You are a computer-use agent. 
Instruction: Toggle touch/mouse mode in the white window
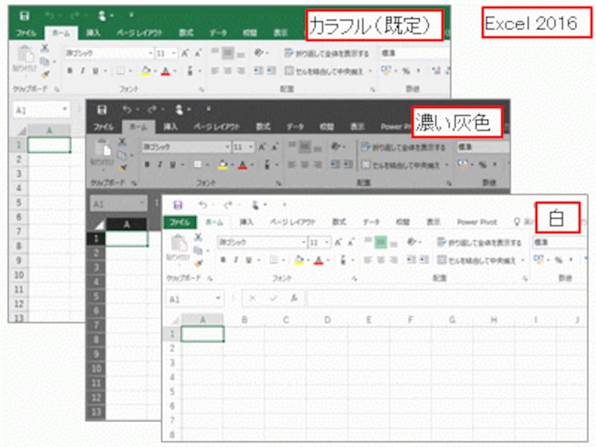coord(256,206)
